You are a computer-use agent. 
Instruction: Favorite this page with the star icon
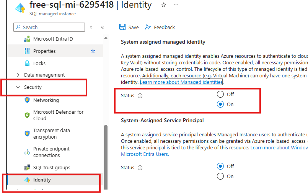coord(164,5)
